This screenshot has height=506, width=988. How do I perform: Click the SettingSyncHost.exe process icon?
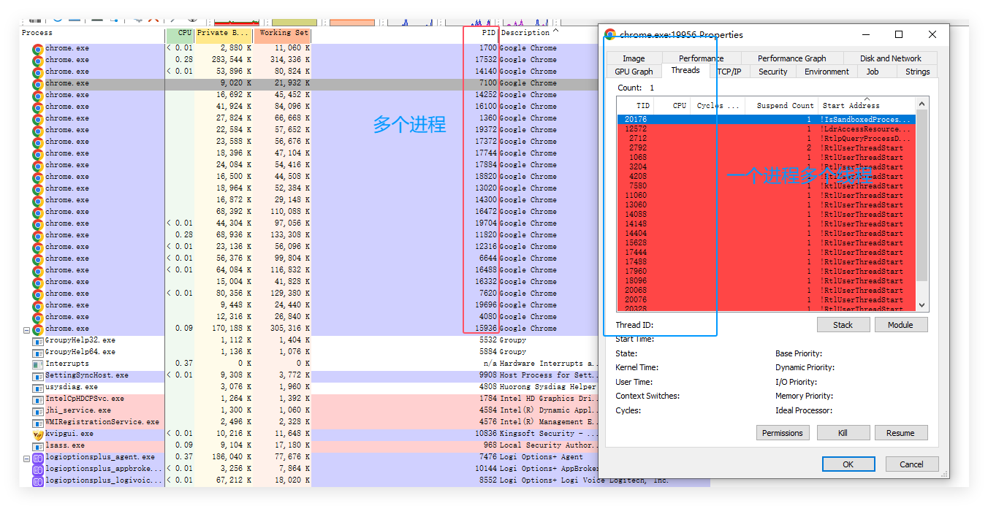click(x=37, y=376)
